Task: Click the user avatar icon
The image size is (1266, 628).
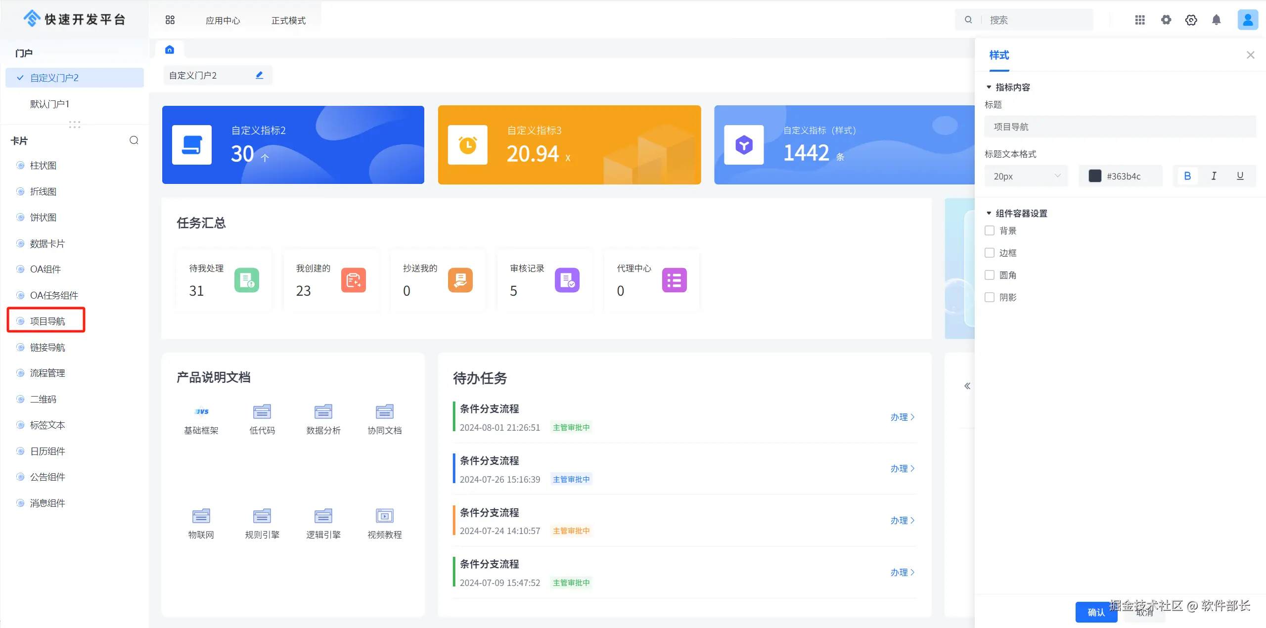Action: [1247, 20]
